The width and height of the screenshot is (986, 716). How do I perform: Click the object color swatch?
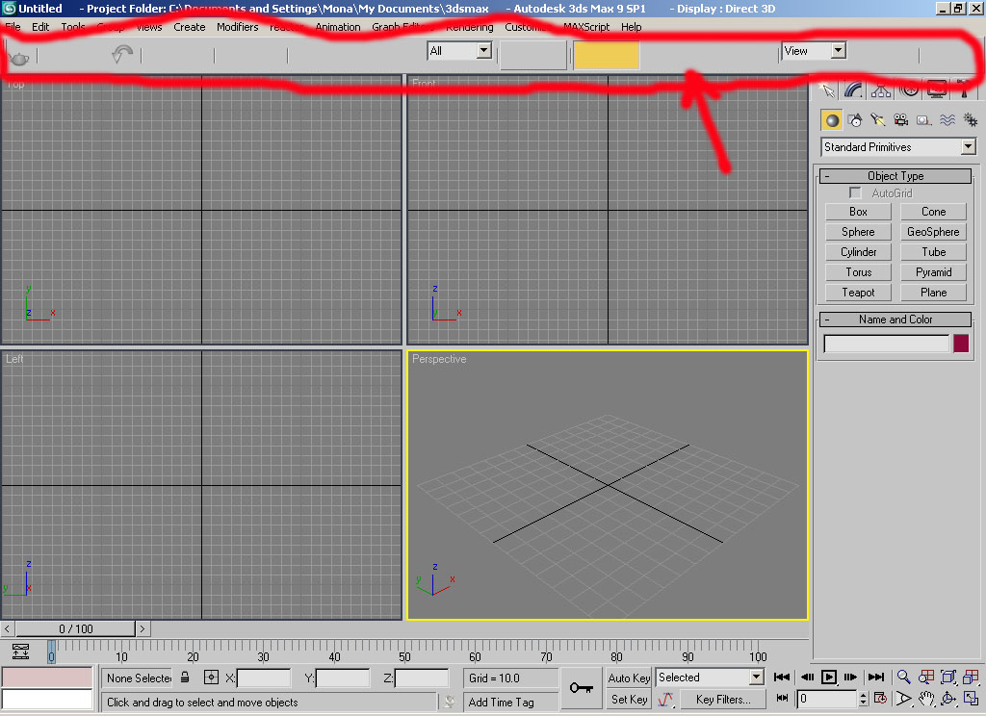[x=960, y=344]
